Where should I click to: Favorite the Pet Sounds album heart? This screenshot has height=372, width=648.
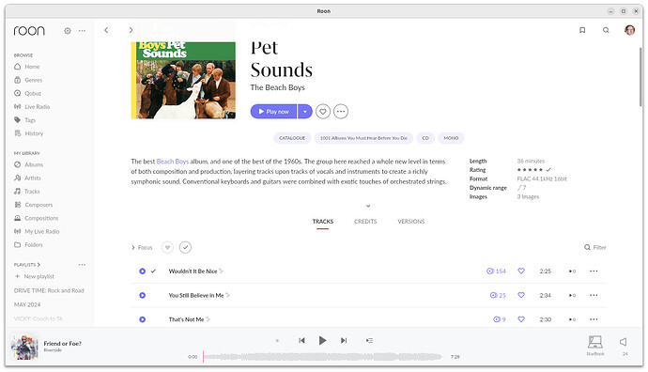(323, 112)
